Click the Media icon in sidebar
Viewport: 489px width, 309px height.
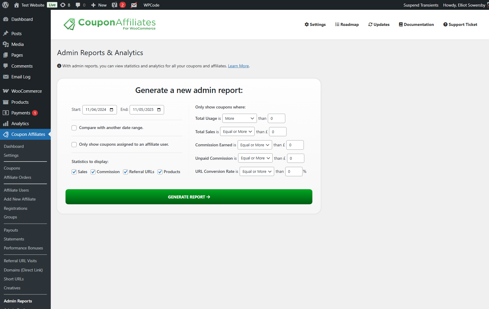tap(6, 44)
